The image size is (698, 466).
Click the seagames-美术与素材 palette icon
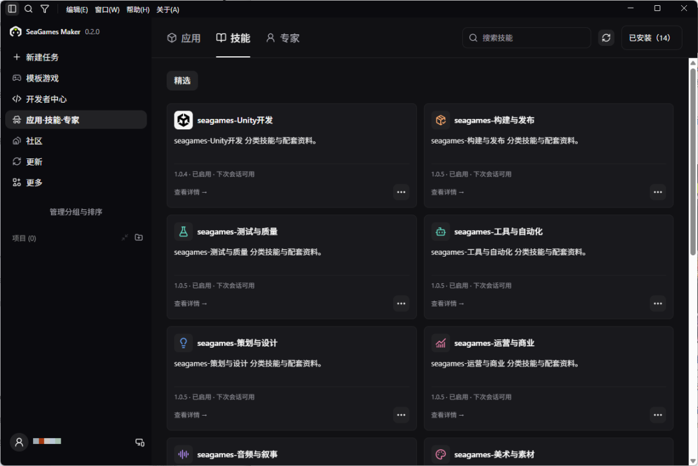(440, 454)
